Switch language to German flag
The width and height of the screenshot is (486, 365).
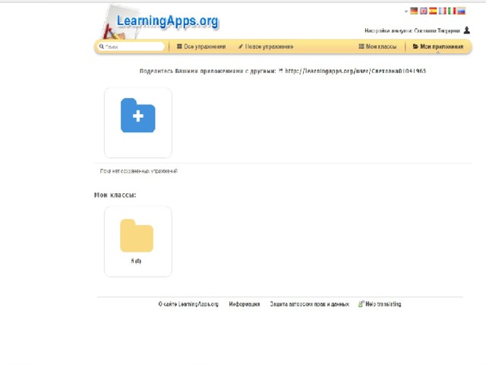coord(414,11)
